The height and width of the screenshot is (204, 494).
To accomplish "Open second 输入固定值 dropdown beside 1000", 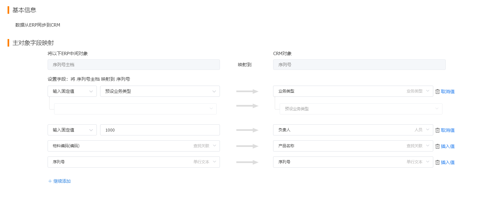I will [x=72, y=130].
